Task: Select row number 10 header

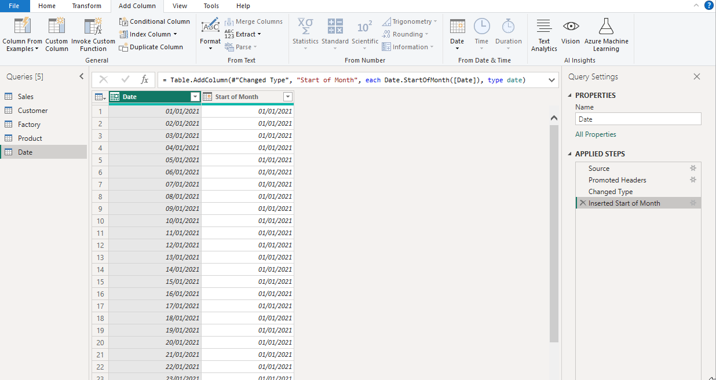Action: [100, 221]
